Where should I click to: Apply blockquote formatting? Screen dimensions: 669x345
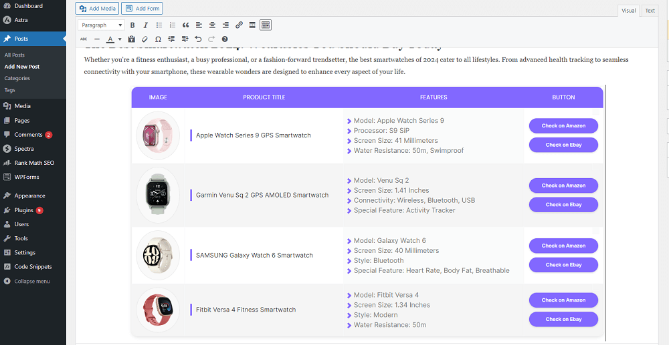point(185,25)
